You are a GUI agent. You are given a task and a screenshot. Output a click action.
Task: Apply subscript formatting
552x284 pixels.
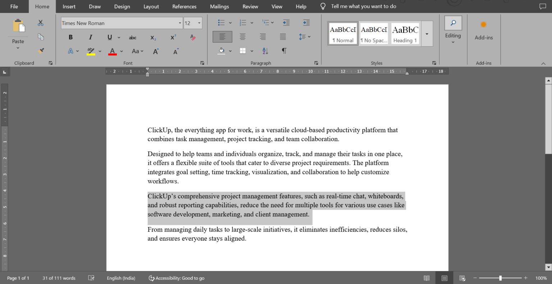(152, 37)
